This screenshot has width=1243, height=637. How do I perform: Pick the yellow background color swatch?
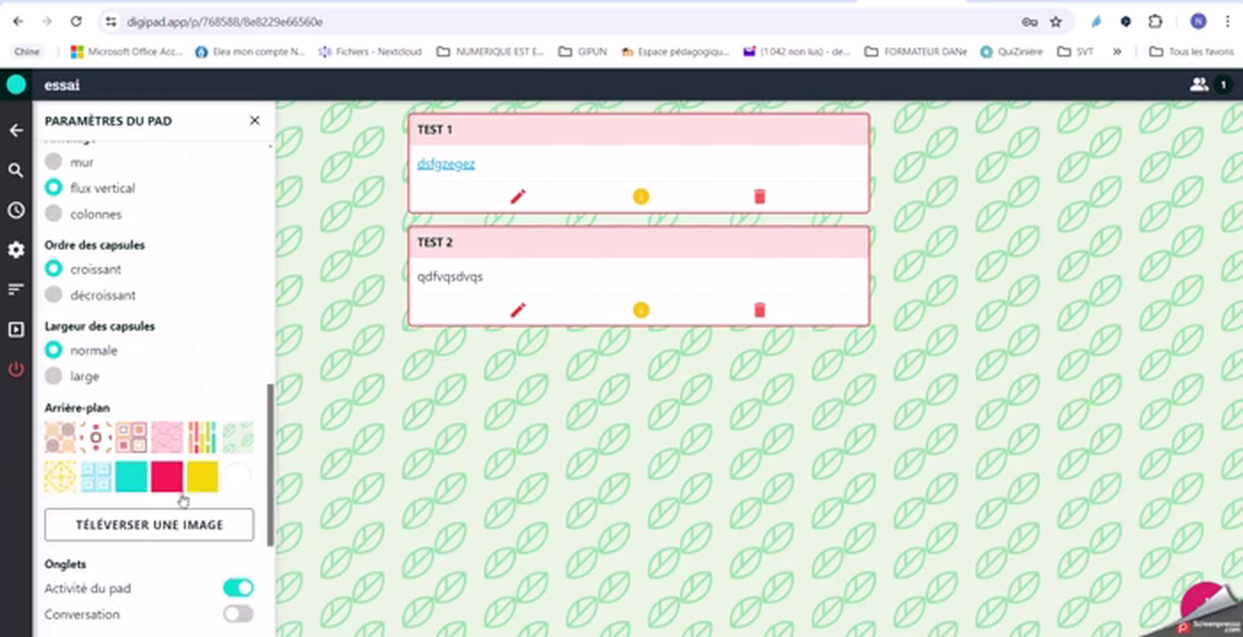(x=202, y=477)
